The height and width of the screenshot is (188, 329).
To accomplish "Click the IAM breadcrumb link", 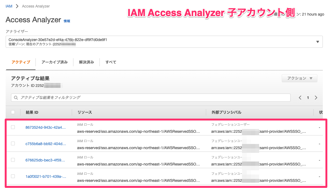I will pos(9,6).
